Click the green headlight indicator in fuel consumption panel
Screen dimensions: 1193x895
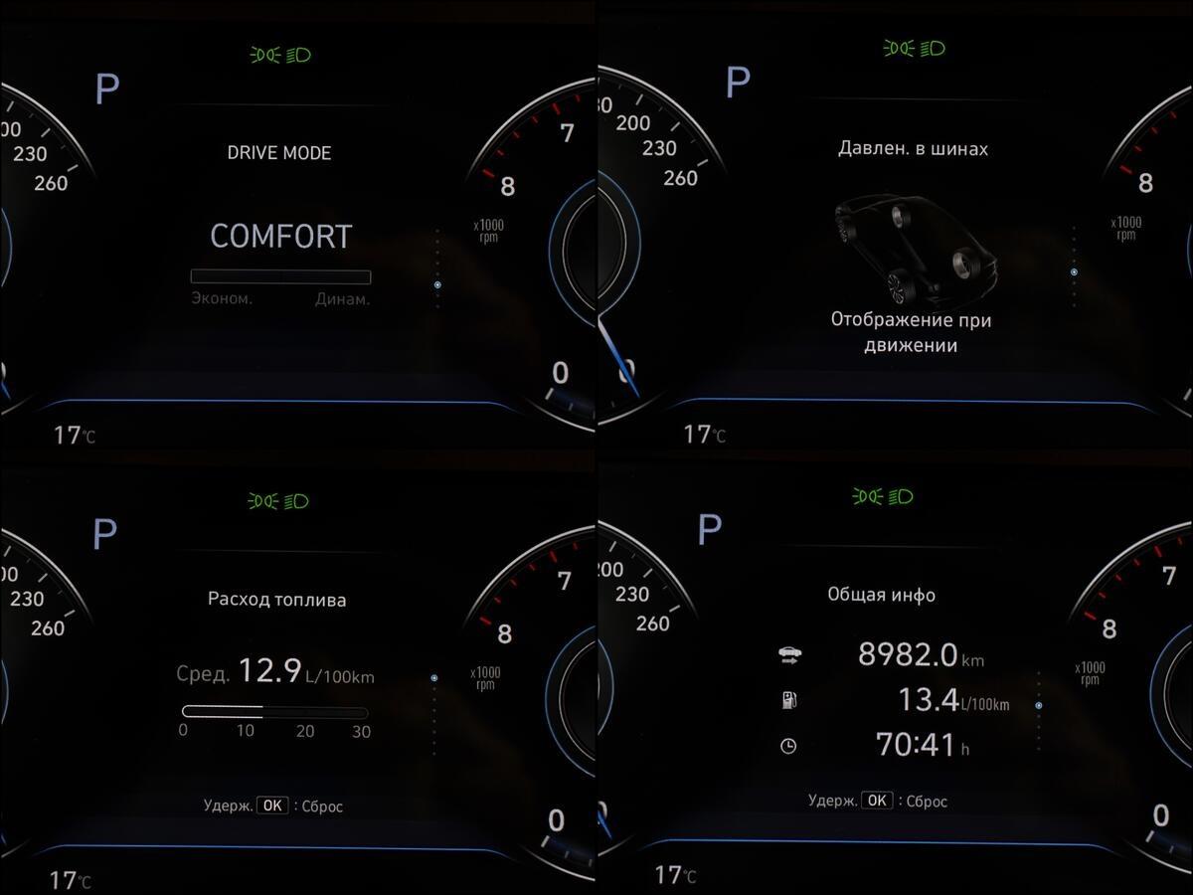coord(278,500)
